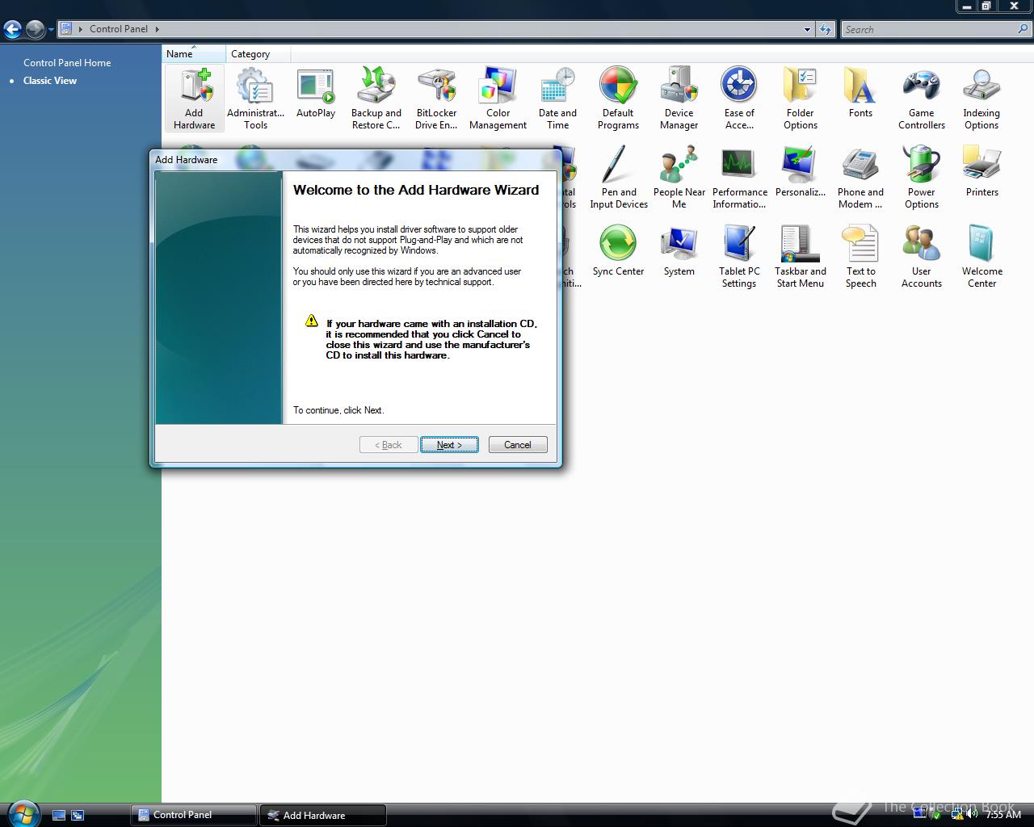Image resolution: width=1034 pixels, height=827 pixels.
Task: Open User Accounts icon
Action: point(922,256)
